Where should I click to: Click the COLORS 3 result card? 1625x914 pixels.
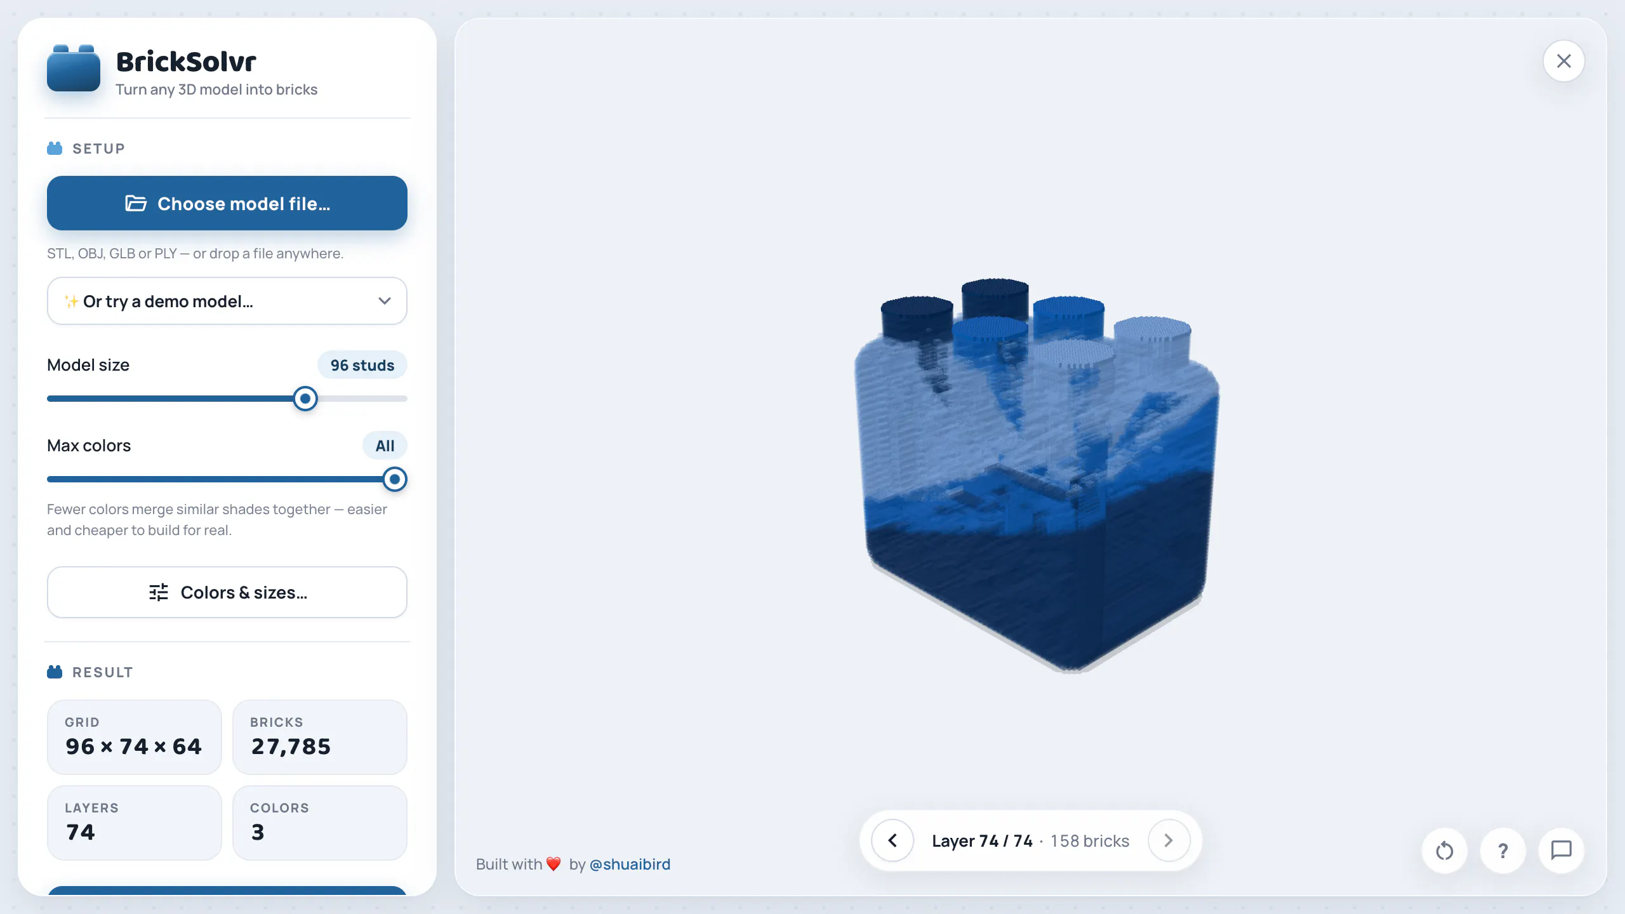coord(320,823)
